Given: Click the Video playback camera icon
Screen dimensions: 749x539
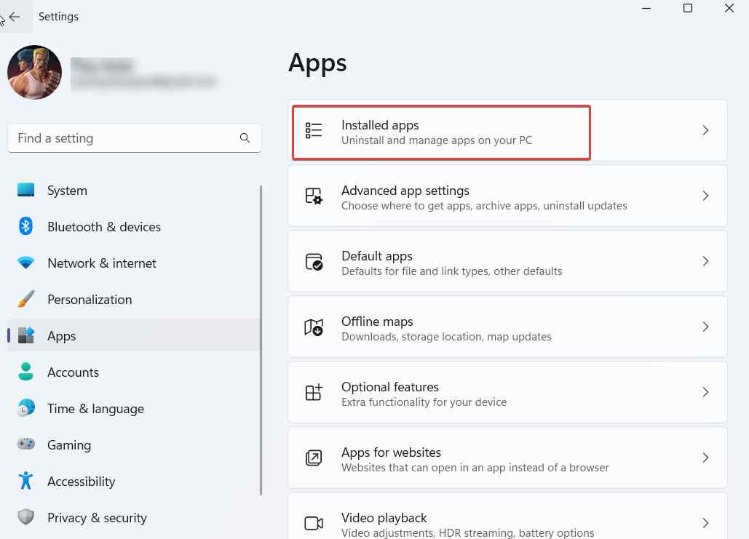Looking at the screenshot, I should [x=314, y=522].
